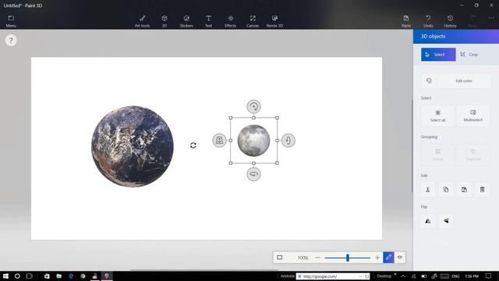This screenshot has height=281, width=499.
Task: Click the Y-axis rotate handle below the moon
Action: click(x=253, y=174)
